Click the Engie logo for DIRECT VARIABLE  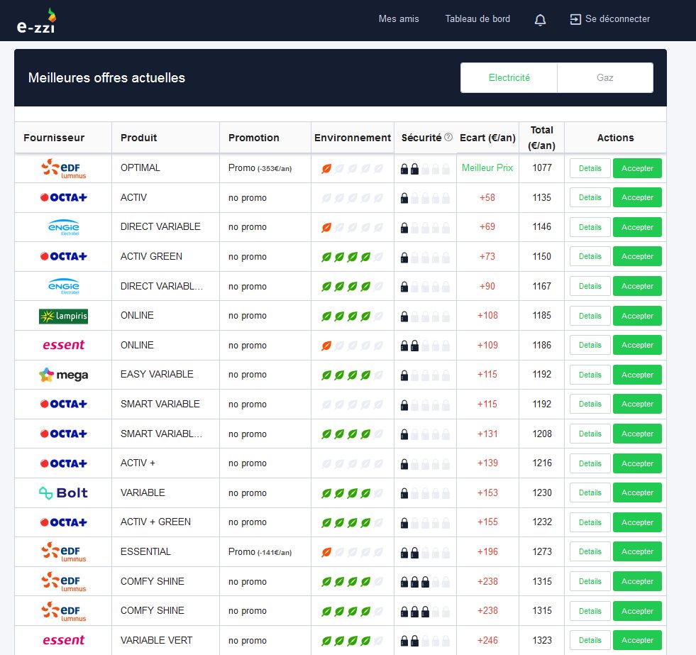63,227
